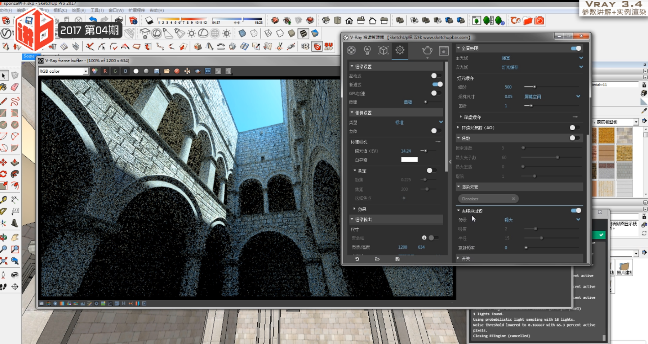This screenshot has width=648, height=344.
Task: Click the render last teapot icon in frame buffer
Action: [197, 71]
